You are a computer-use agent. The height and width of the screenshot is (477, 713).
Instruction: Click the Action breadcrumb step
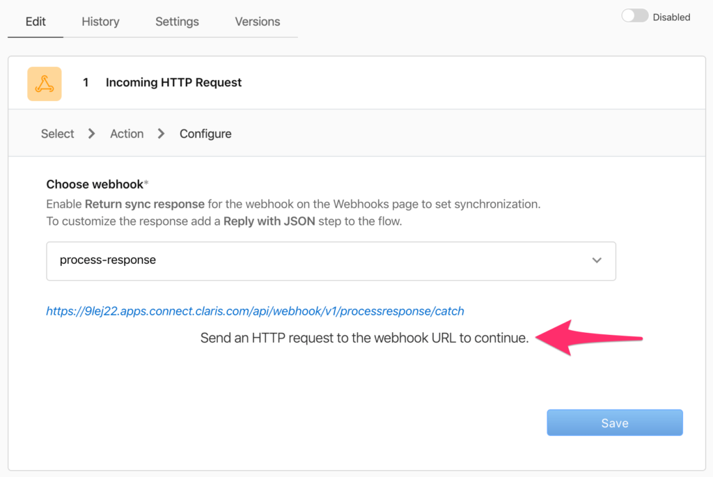tap(126, 133)
